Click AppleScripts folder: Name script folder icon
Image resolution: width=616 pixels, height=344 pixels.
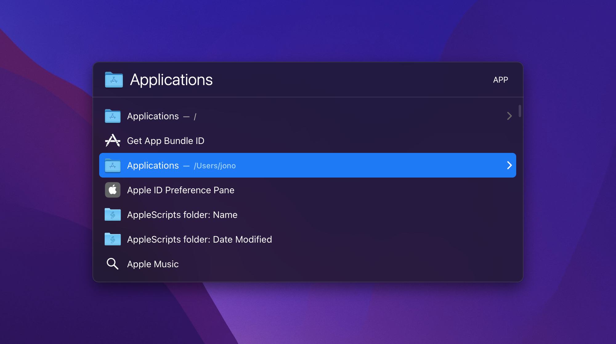(x=113, y=215)
